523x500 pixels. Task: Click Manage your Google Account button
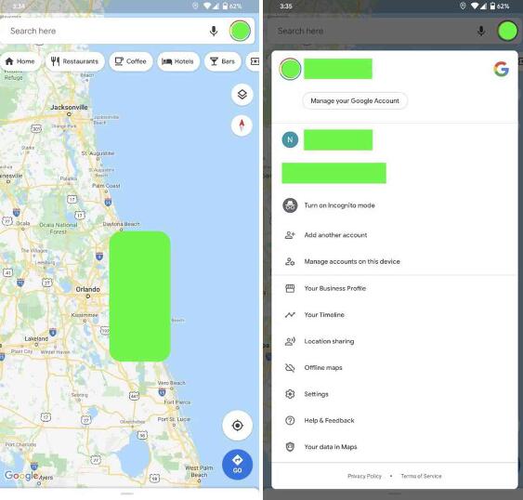coord(355,100)
